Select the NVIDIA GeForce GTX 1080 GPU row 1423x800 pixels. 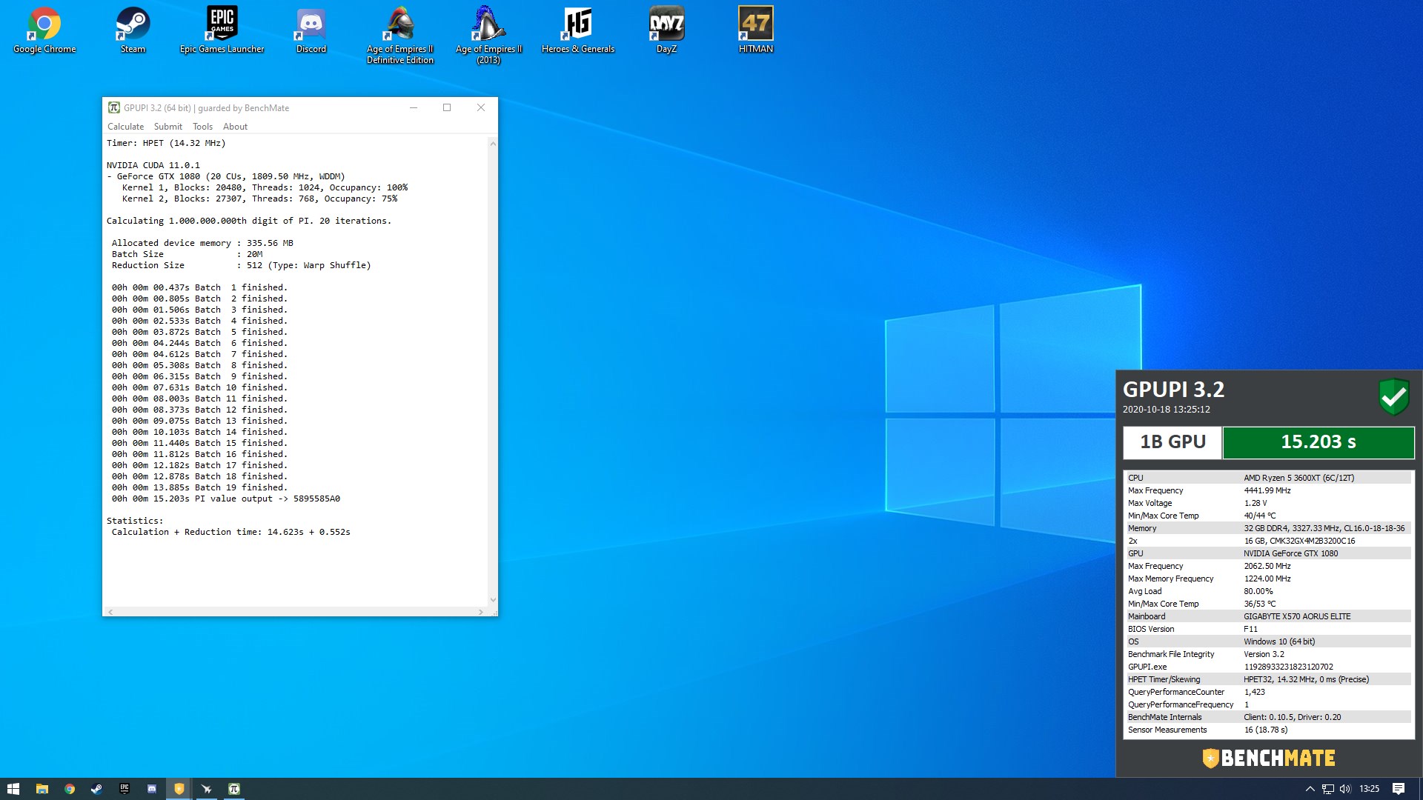point(1269,553)
